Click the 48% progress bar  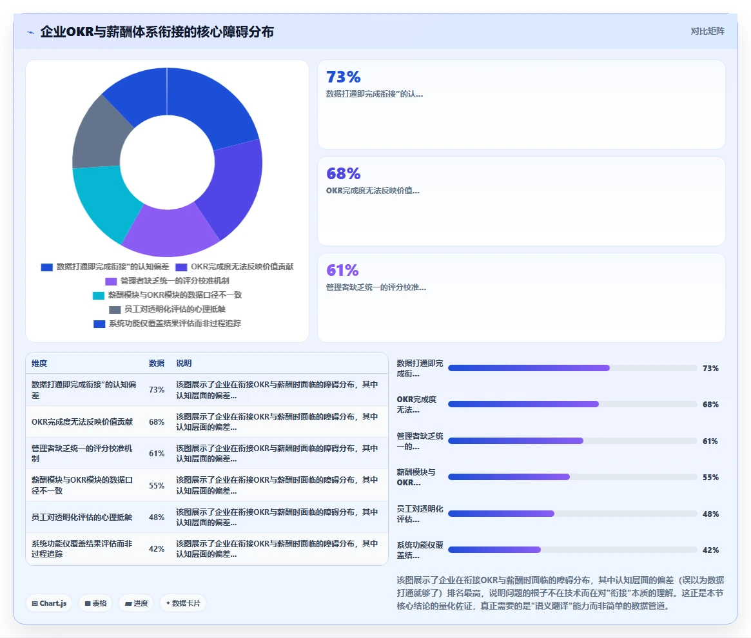point(572,514)
